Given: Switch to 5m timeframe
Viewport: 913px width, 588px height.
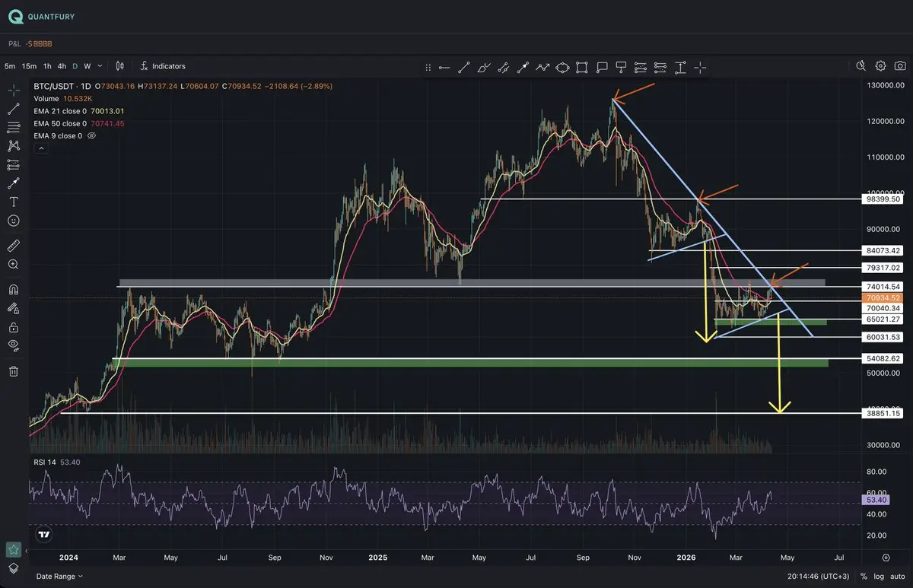Looking at the screenshot, I should (10, 66).
